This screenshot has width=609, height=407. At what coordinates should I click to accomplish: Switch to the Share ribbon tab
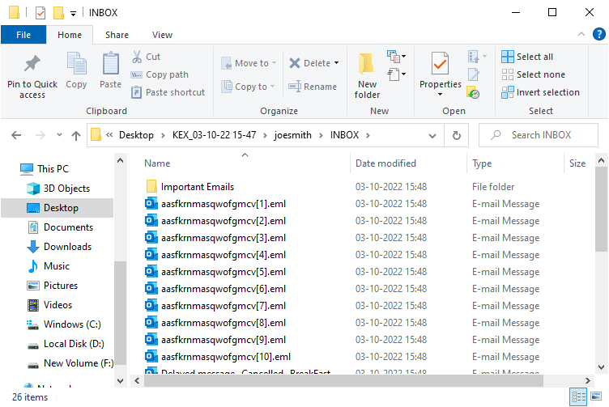click(x=117, y=35)
